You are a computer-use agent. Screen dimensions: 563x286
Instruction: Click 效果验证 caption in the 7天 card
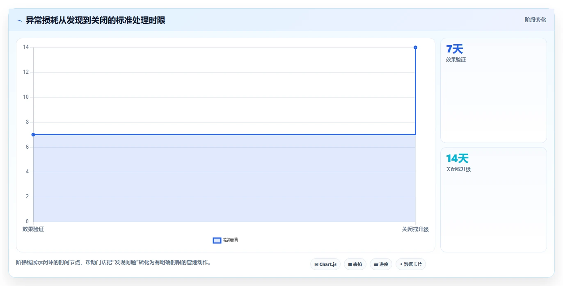click(456, 60)
